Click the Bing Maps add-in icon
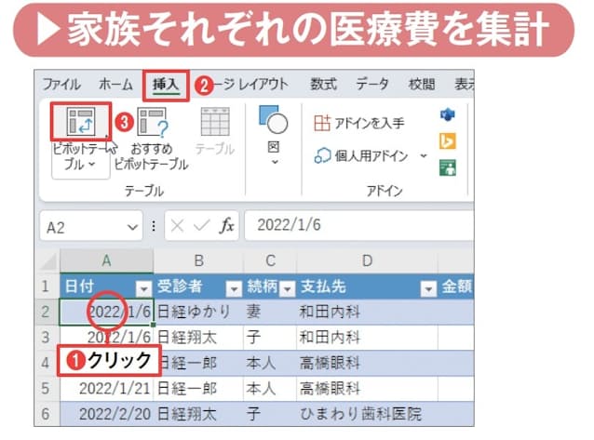594x440 pixels. tap(448, 141)
